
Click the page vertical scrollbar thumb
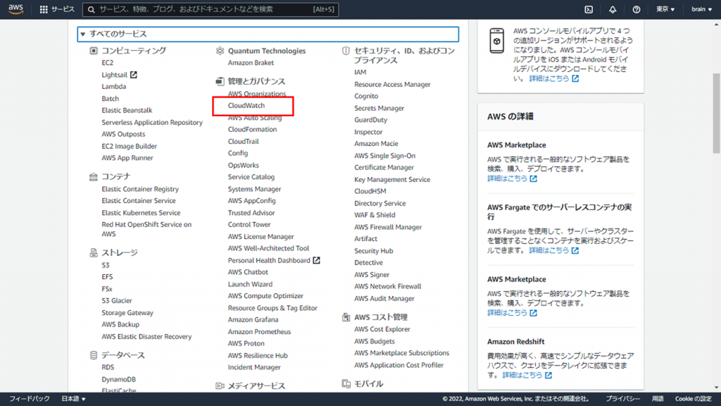pyautogui.click(x=716, y=113)
